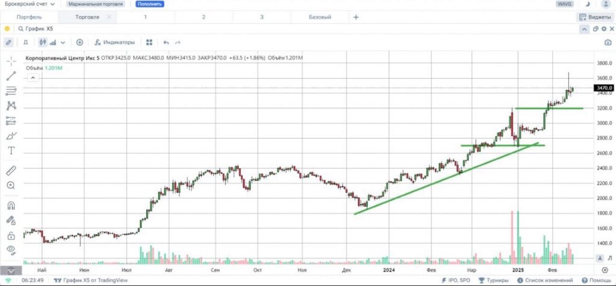Open the Базовый workspace tab
The height and width of the screenshot is (286, 616).
coord(320,17)
